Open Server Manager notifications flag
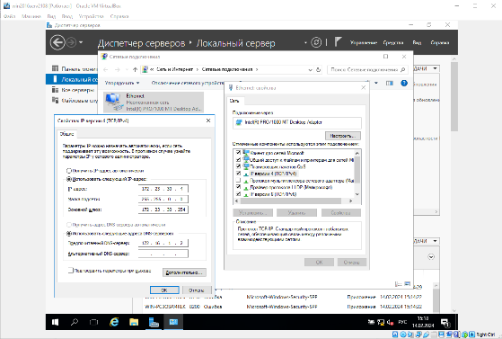 click(338, 42)
